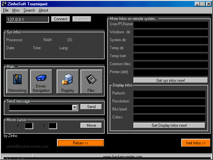Open Drives Navigation icon
This screenshot has width=213, height=160.
(x=41, y=81)
